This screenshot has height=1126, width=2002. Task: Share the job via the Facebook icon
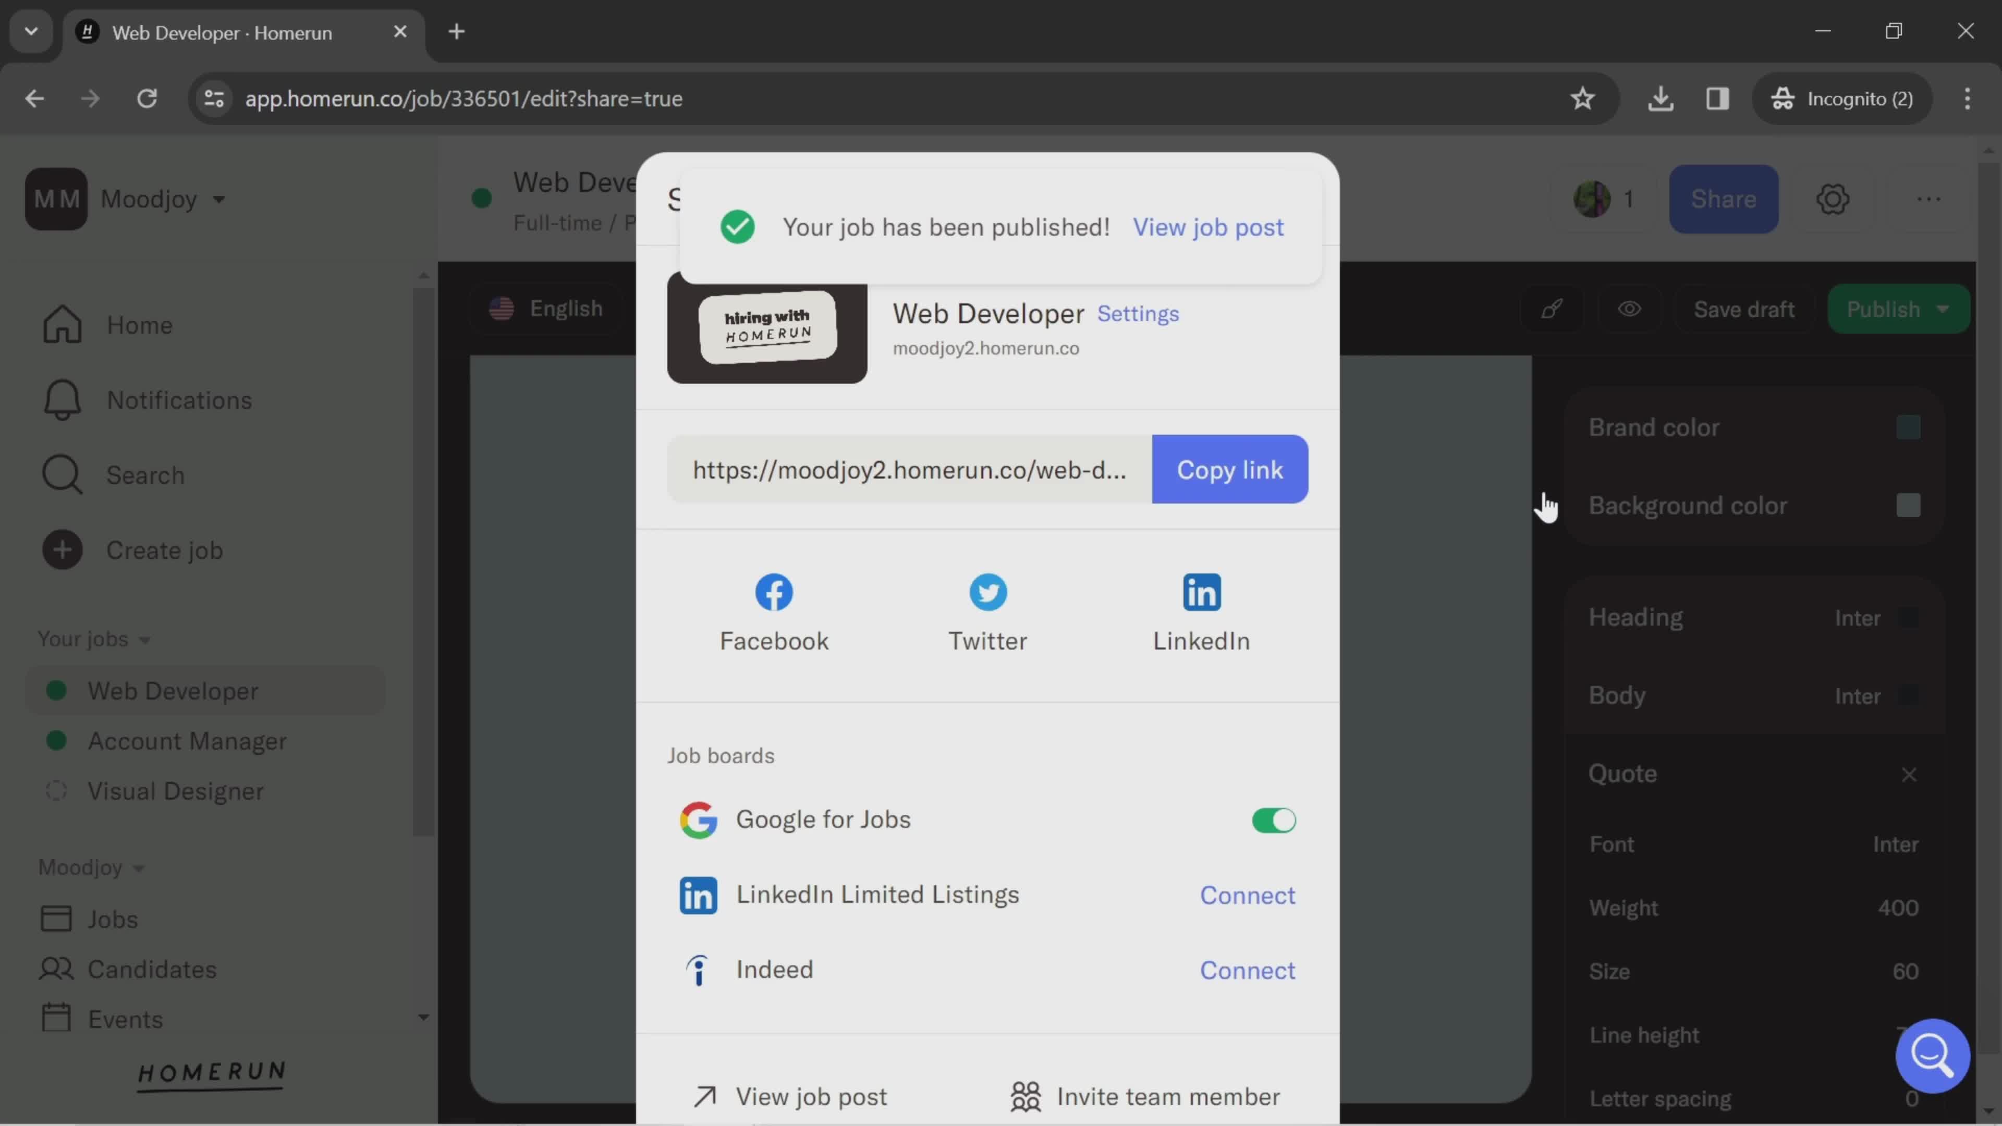[774, 593]
